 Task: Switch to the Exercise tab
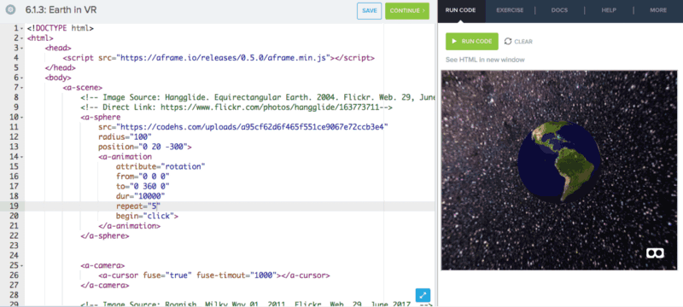coord(510,10)
